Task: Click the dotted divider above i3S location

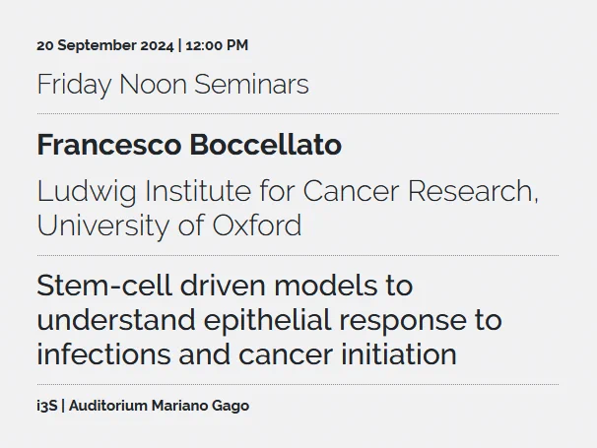Action: click(298, 384)
